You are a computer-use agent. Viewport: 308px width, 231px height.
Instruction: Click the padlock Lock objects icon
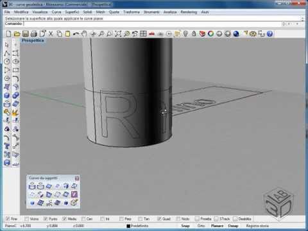tap(194, 34)
